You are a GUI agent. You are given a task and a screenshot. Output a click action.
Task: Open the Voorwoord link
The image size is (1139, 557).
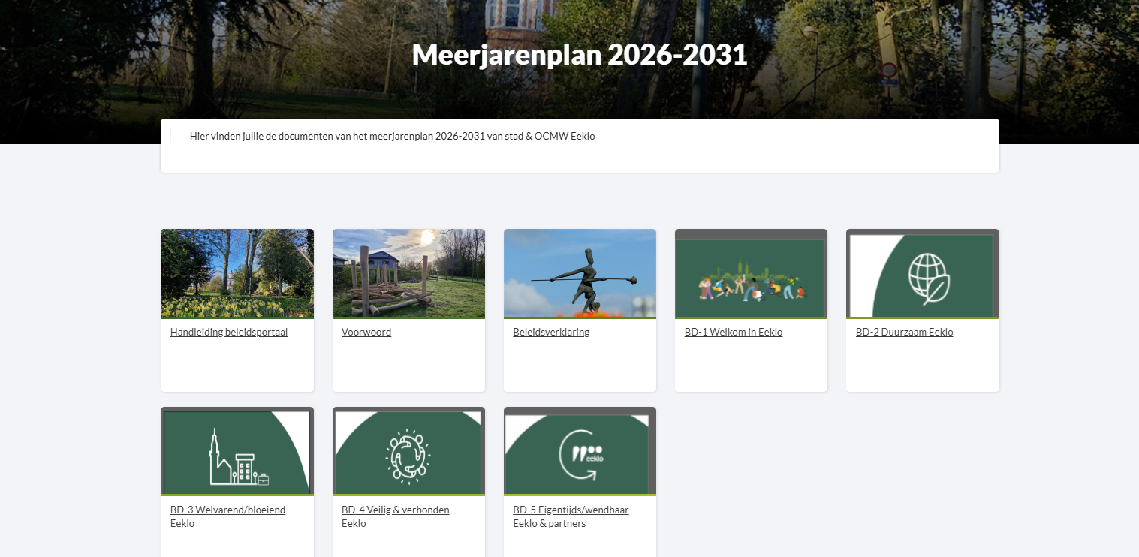click(x=366, y=332)
